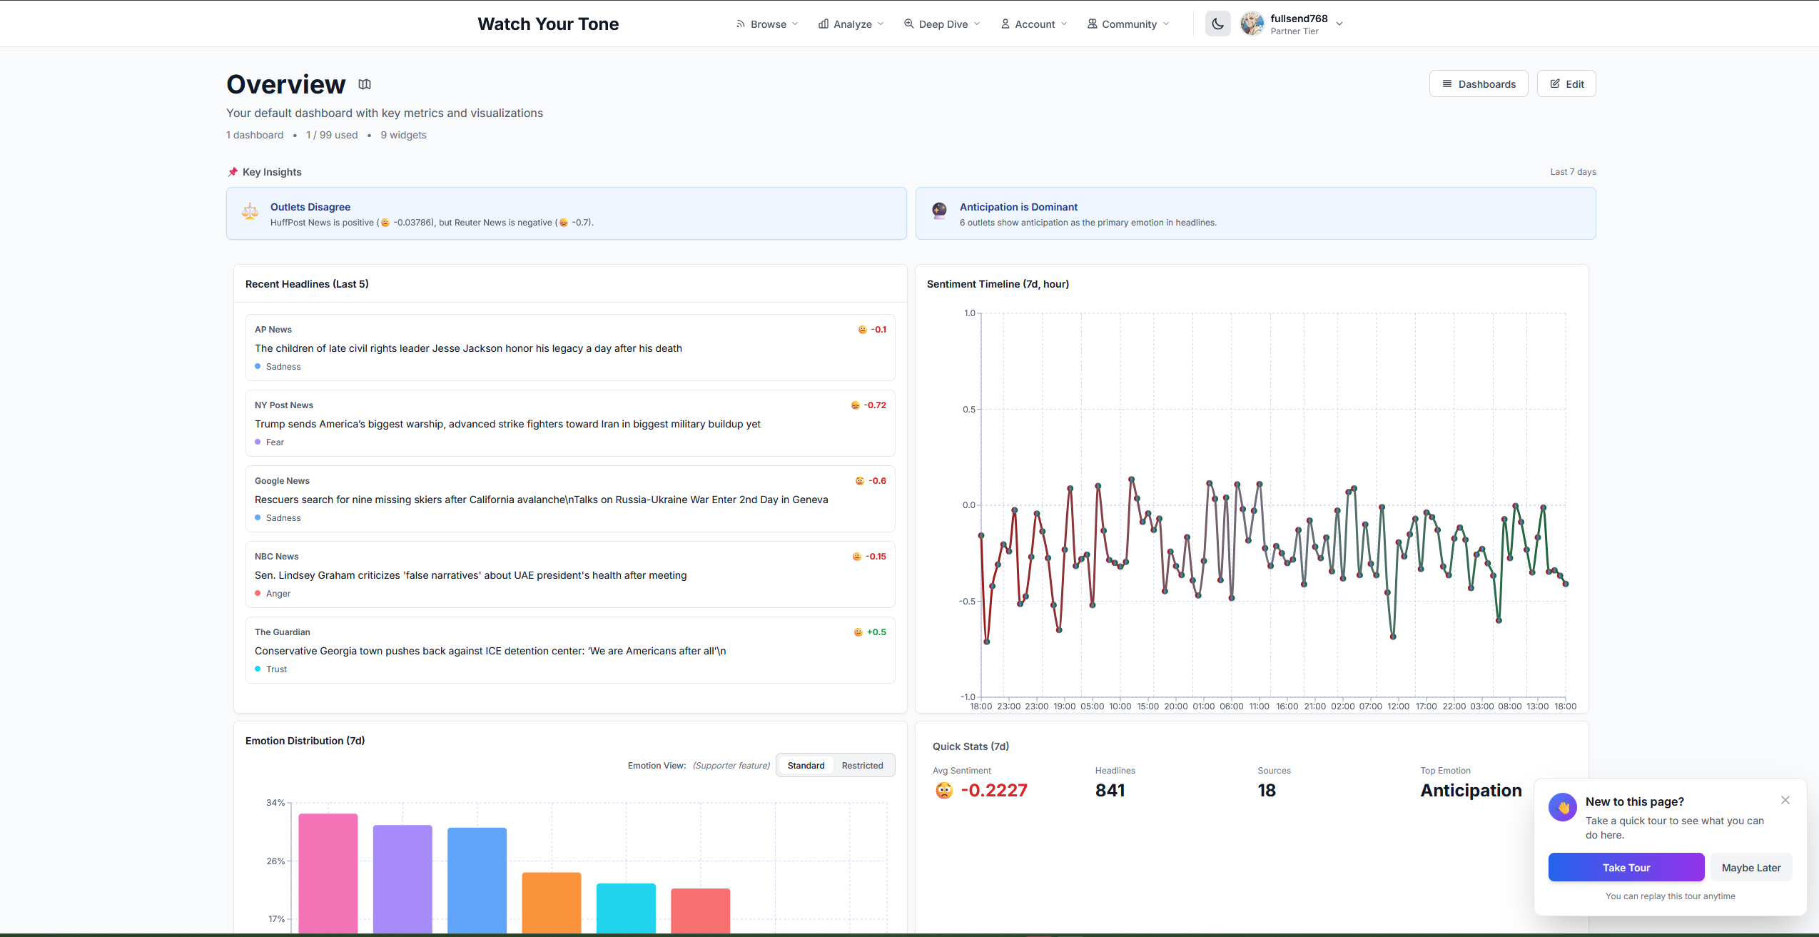Select Standard emotion view
1819x937 pixels.
(x=806, y=765)
